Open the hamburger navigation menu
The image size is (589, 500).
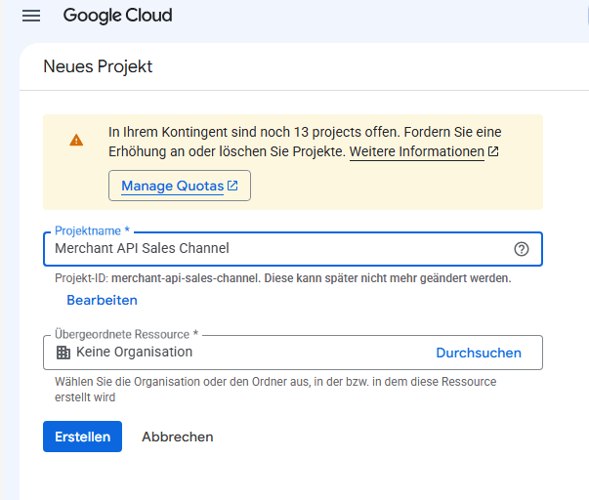(x=31, y=16)
